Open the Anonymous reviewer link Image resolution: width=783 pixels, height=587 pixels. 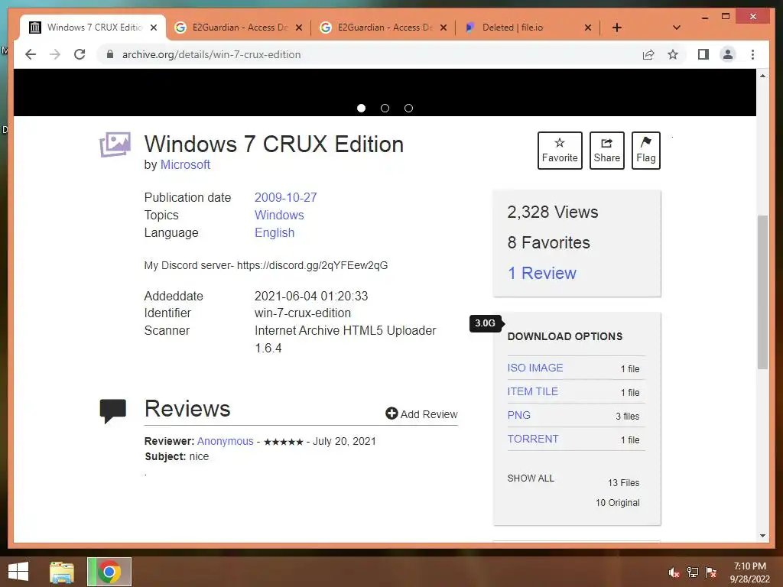[226, 441]
